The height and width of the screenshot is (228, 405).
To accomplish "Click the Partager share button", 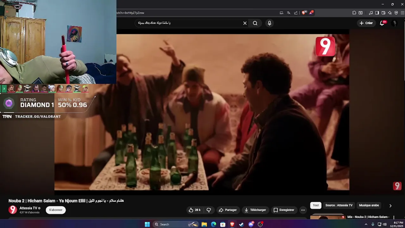I will tap(228, 210).
